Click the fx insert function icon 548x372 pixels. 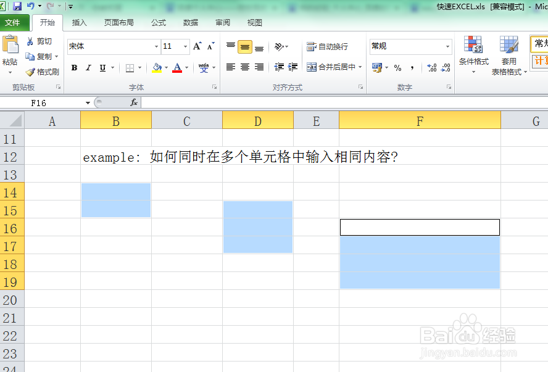point(134,102)
